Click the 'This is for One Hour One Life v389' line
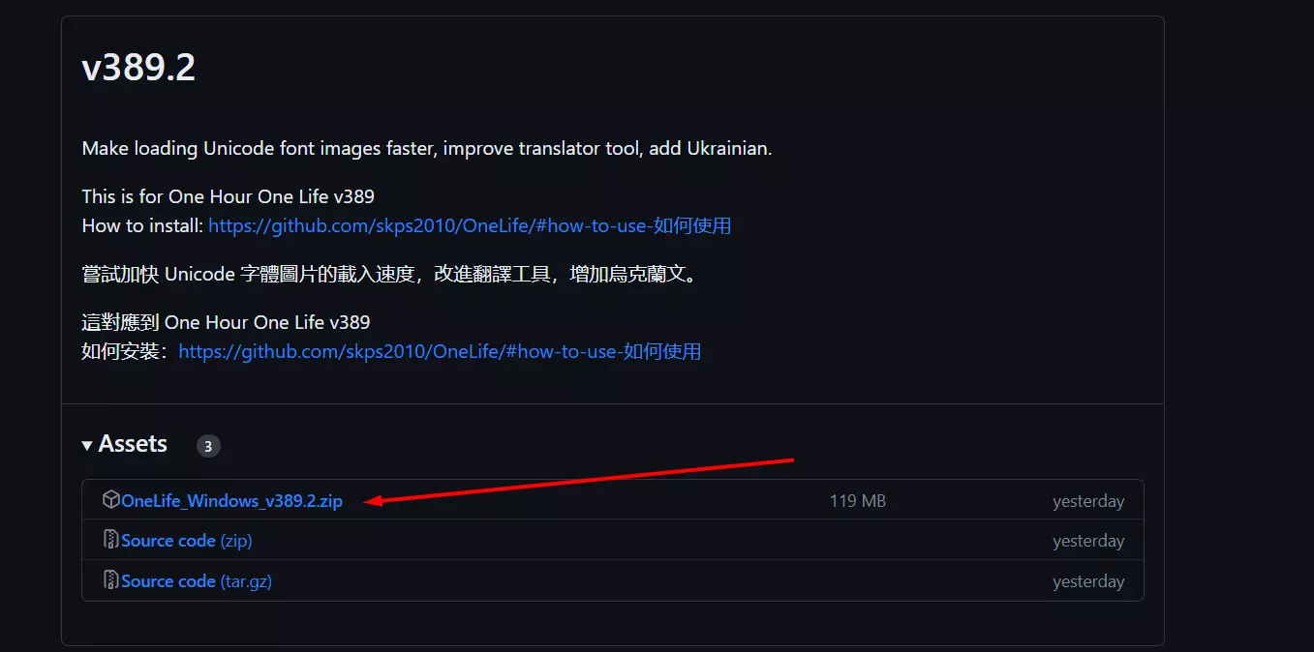The width and height of the screenshot is (1314, 652). pos(228,196)
